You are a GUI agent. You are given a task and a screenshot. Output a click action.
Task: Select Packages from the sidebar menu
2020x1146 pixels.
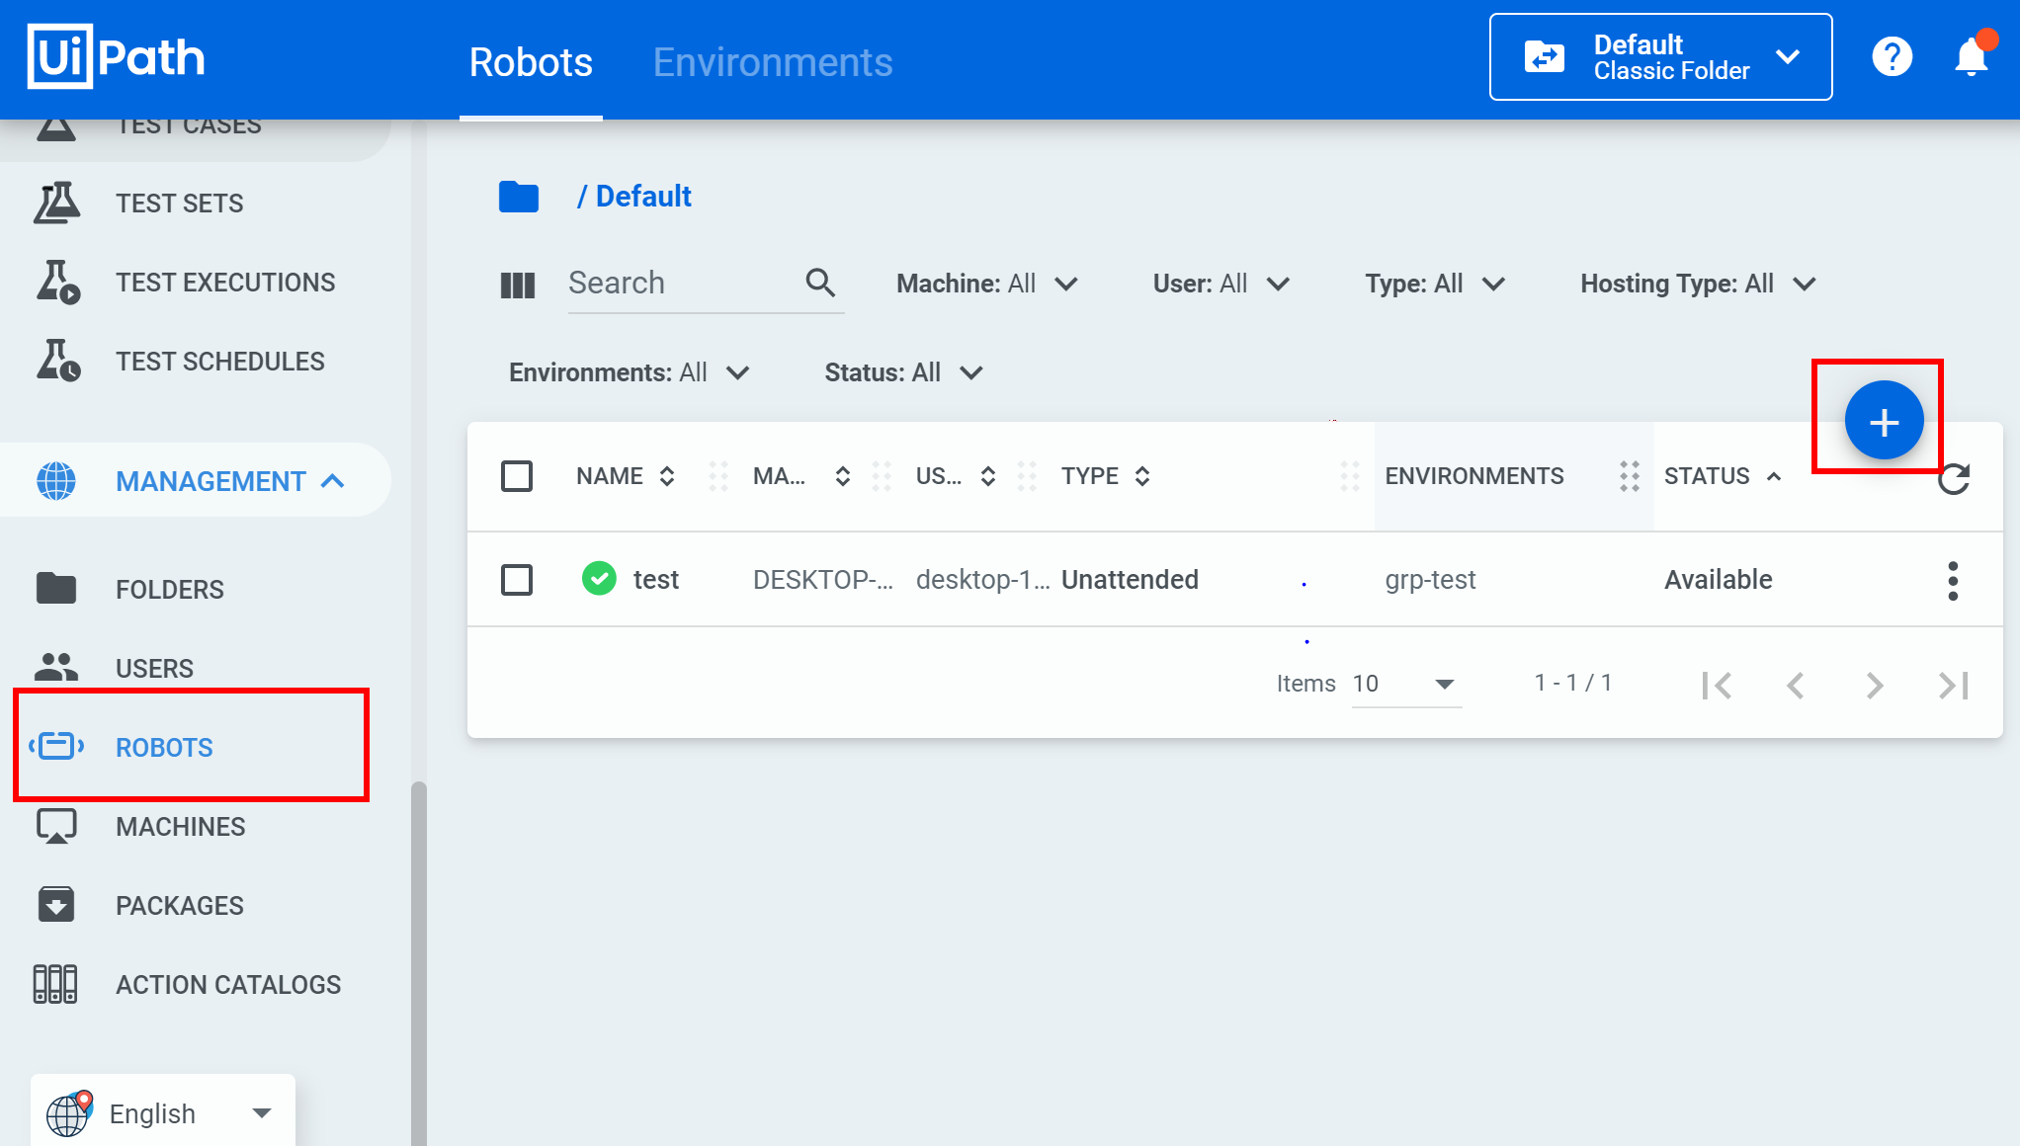[179, 906]
